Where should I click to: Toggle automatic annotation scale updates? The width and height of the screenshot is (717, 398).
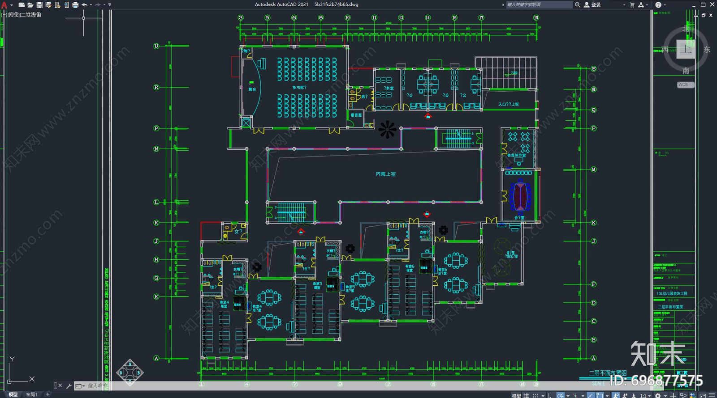pos(625,395)
